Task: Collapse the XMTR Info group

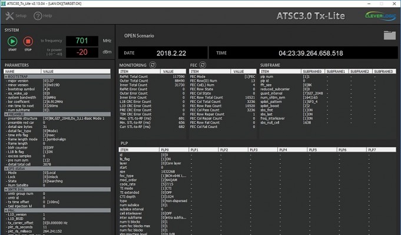Action: coord(57,190)
